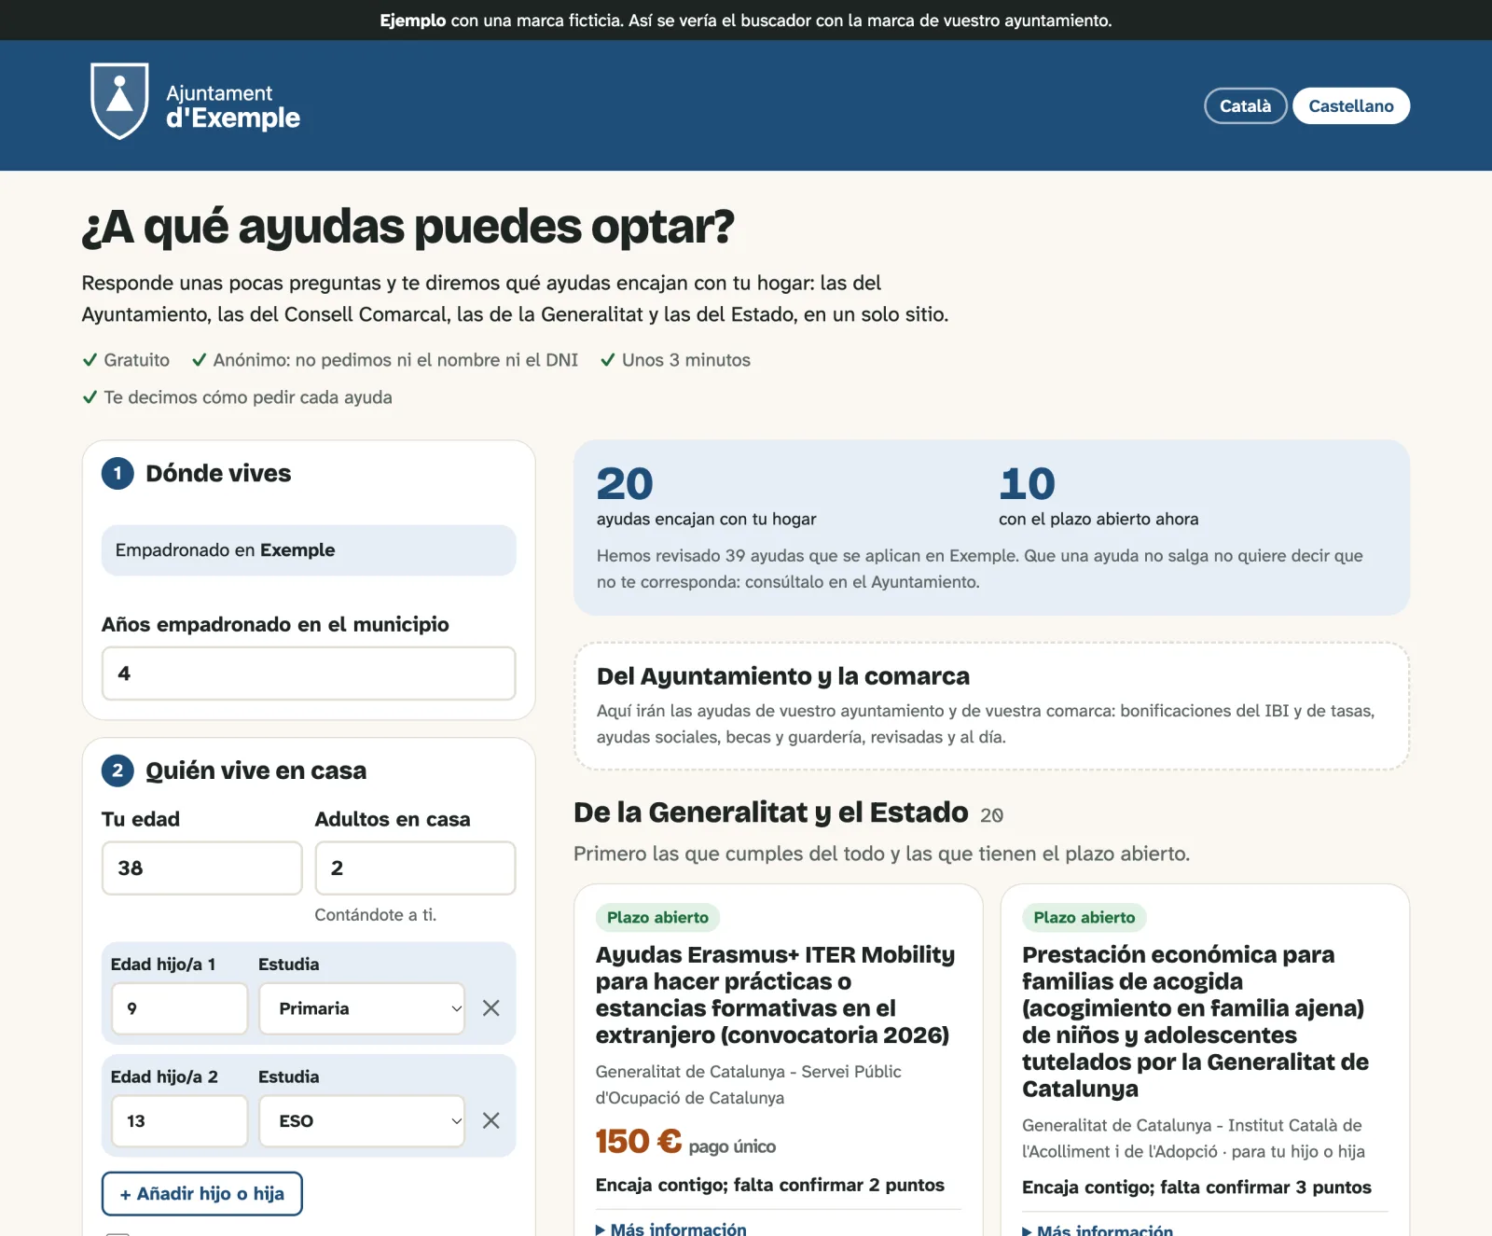Click the Prestación económica para familias de acogida title
Screen dimensions: 1492x1236
coord(1195,1021)
